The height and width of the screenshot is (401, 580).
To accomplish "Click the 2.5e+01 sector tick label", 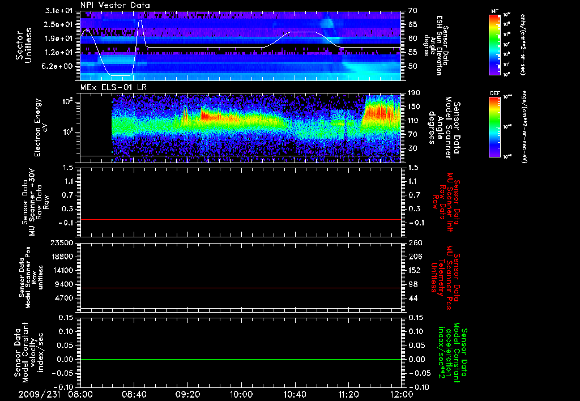I will 59,24.
